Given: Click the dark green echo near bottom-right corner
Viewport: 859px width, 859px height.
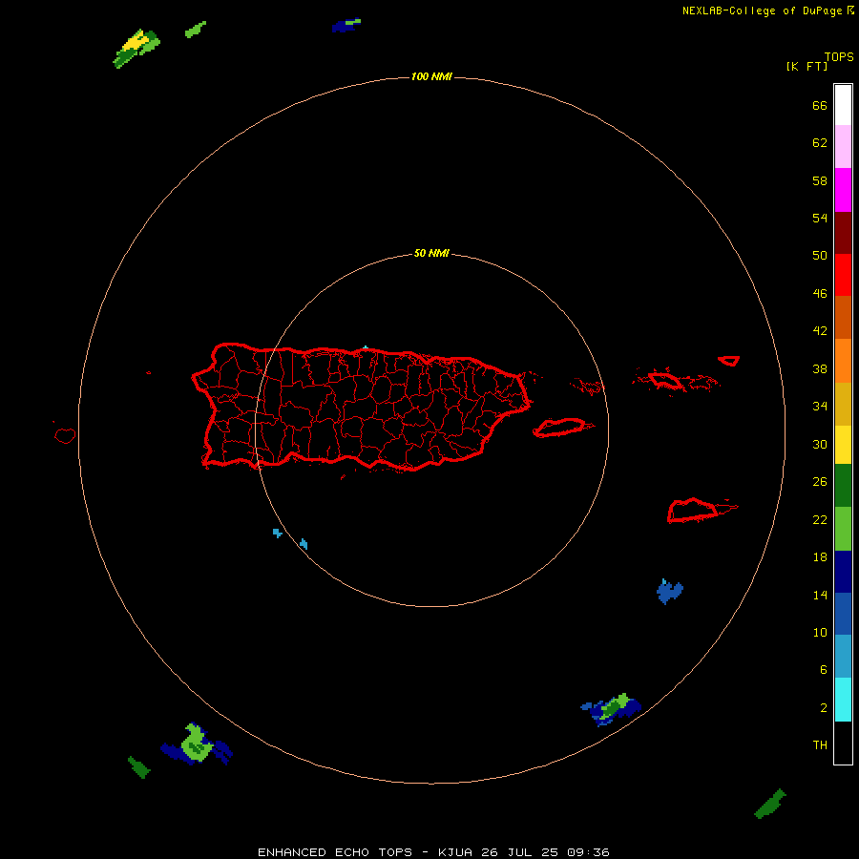Looking at the screenshot, I should coord(770,805).
